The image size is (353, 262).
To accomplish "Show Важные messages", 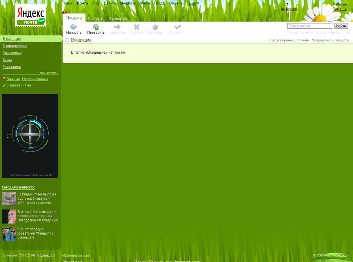I will point(13,79).
